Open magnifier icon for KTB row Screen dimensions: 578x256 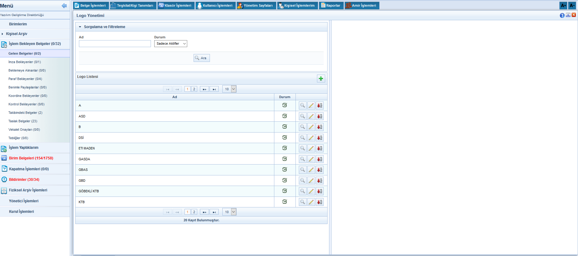pos(302,202)
